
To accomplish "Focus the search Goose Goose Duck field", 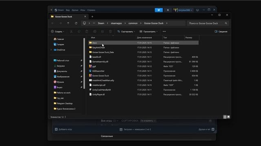I will 208,24.
